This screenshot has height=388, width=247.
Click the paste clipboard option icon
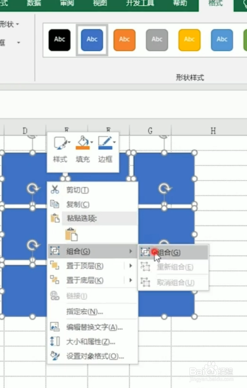(x=71, y=234)
